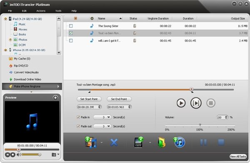Toggle the Fade in checkbox
The height and width of the screenshot is (163, 250).
click(x=78, y=117)
